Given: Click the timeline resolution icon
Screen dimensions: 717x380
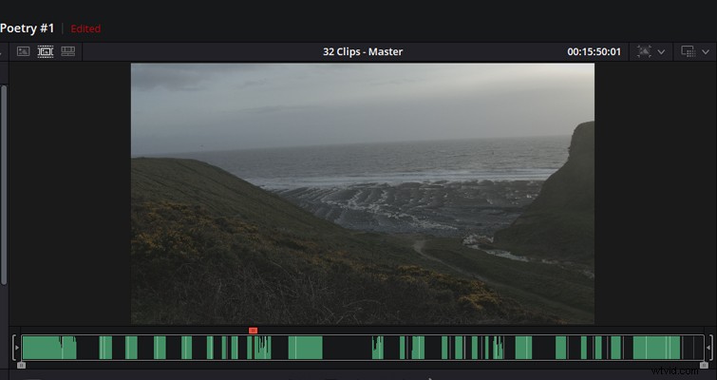Looking at the screenshot, I should click(x=689, y=51).
